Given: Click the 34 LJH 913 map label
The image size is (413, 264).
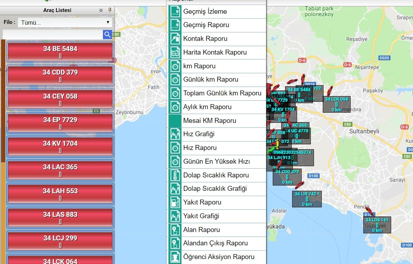Looking at the screenshot, I should click(x=279, y=158).
